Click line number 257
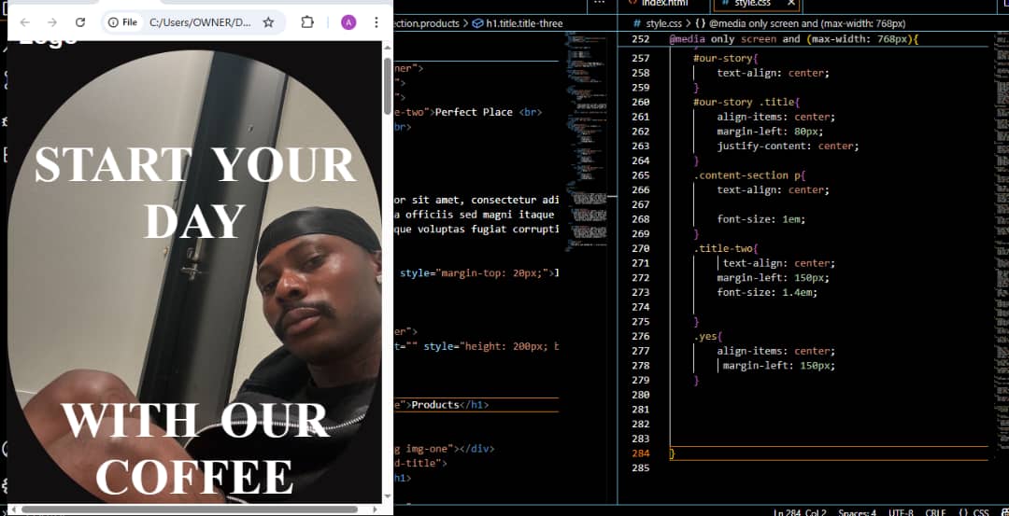1009x516 pixels. click(640, 58)
